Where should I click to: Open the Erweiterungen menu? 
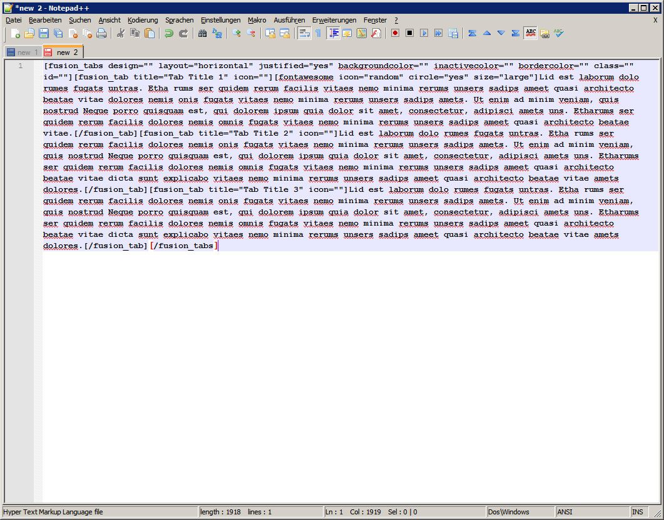[x=334, y=20]
